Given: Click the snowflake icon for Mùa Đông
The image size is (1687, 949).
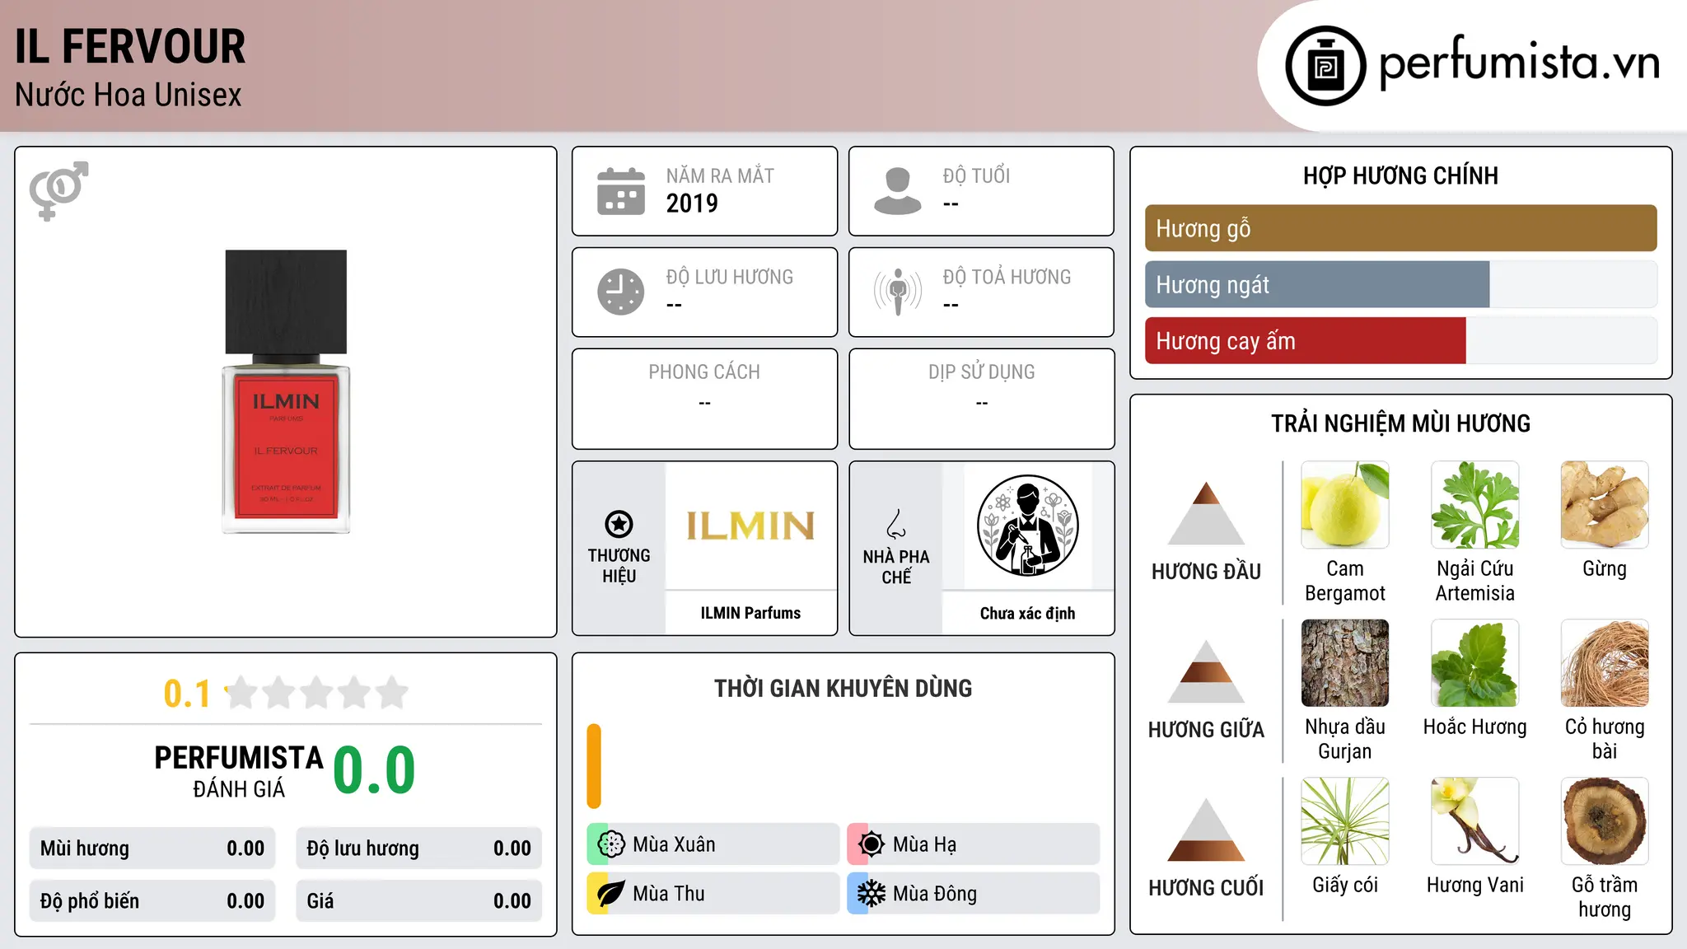Looking at the screenshot, I should (x=872, y=894).
